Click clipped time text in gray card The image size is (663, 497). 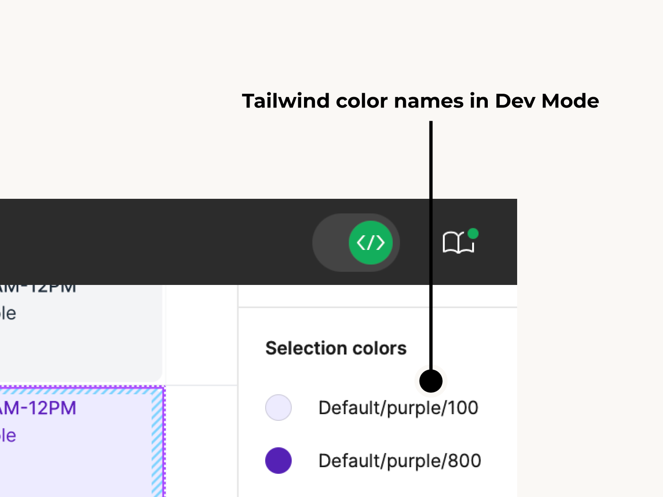click(x=38, y=288)
